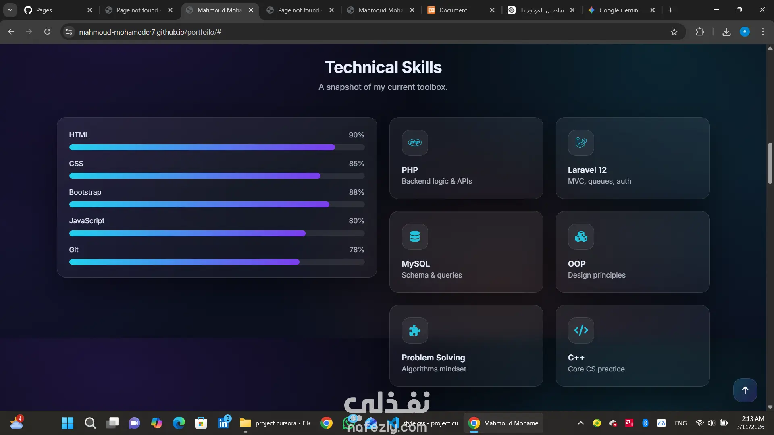Click the C++ code brackets icon
Screen dimensions: 774x435
580,330
